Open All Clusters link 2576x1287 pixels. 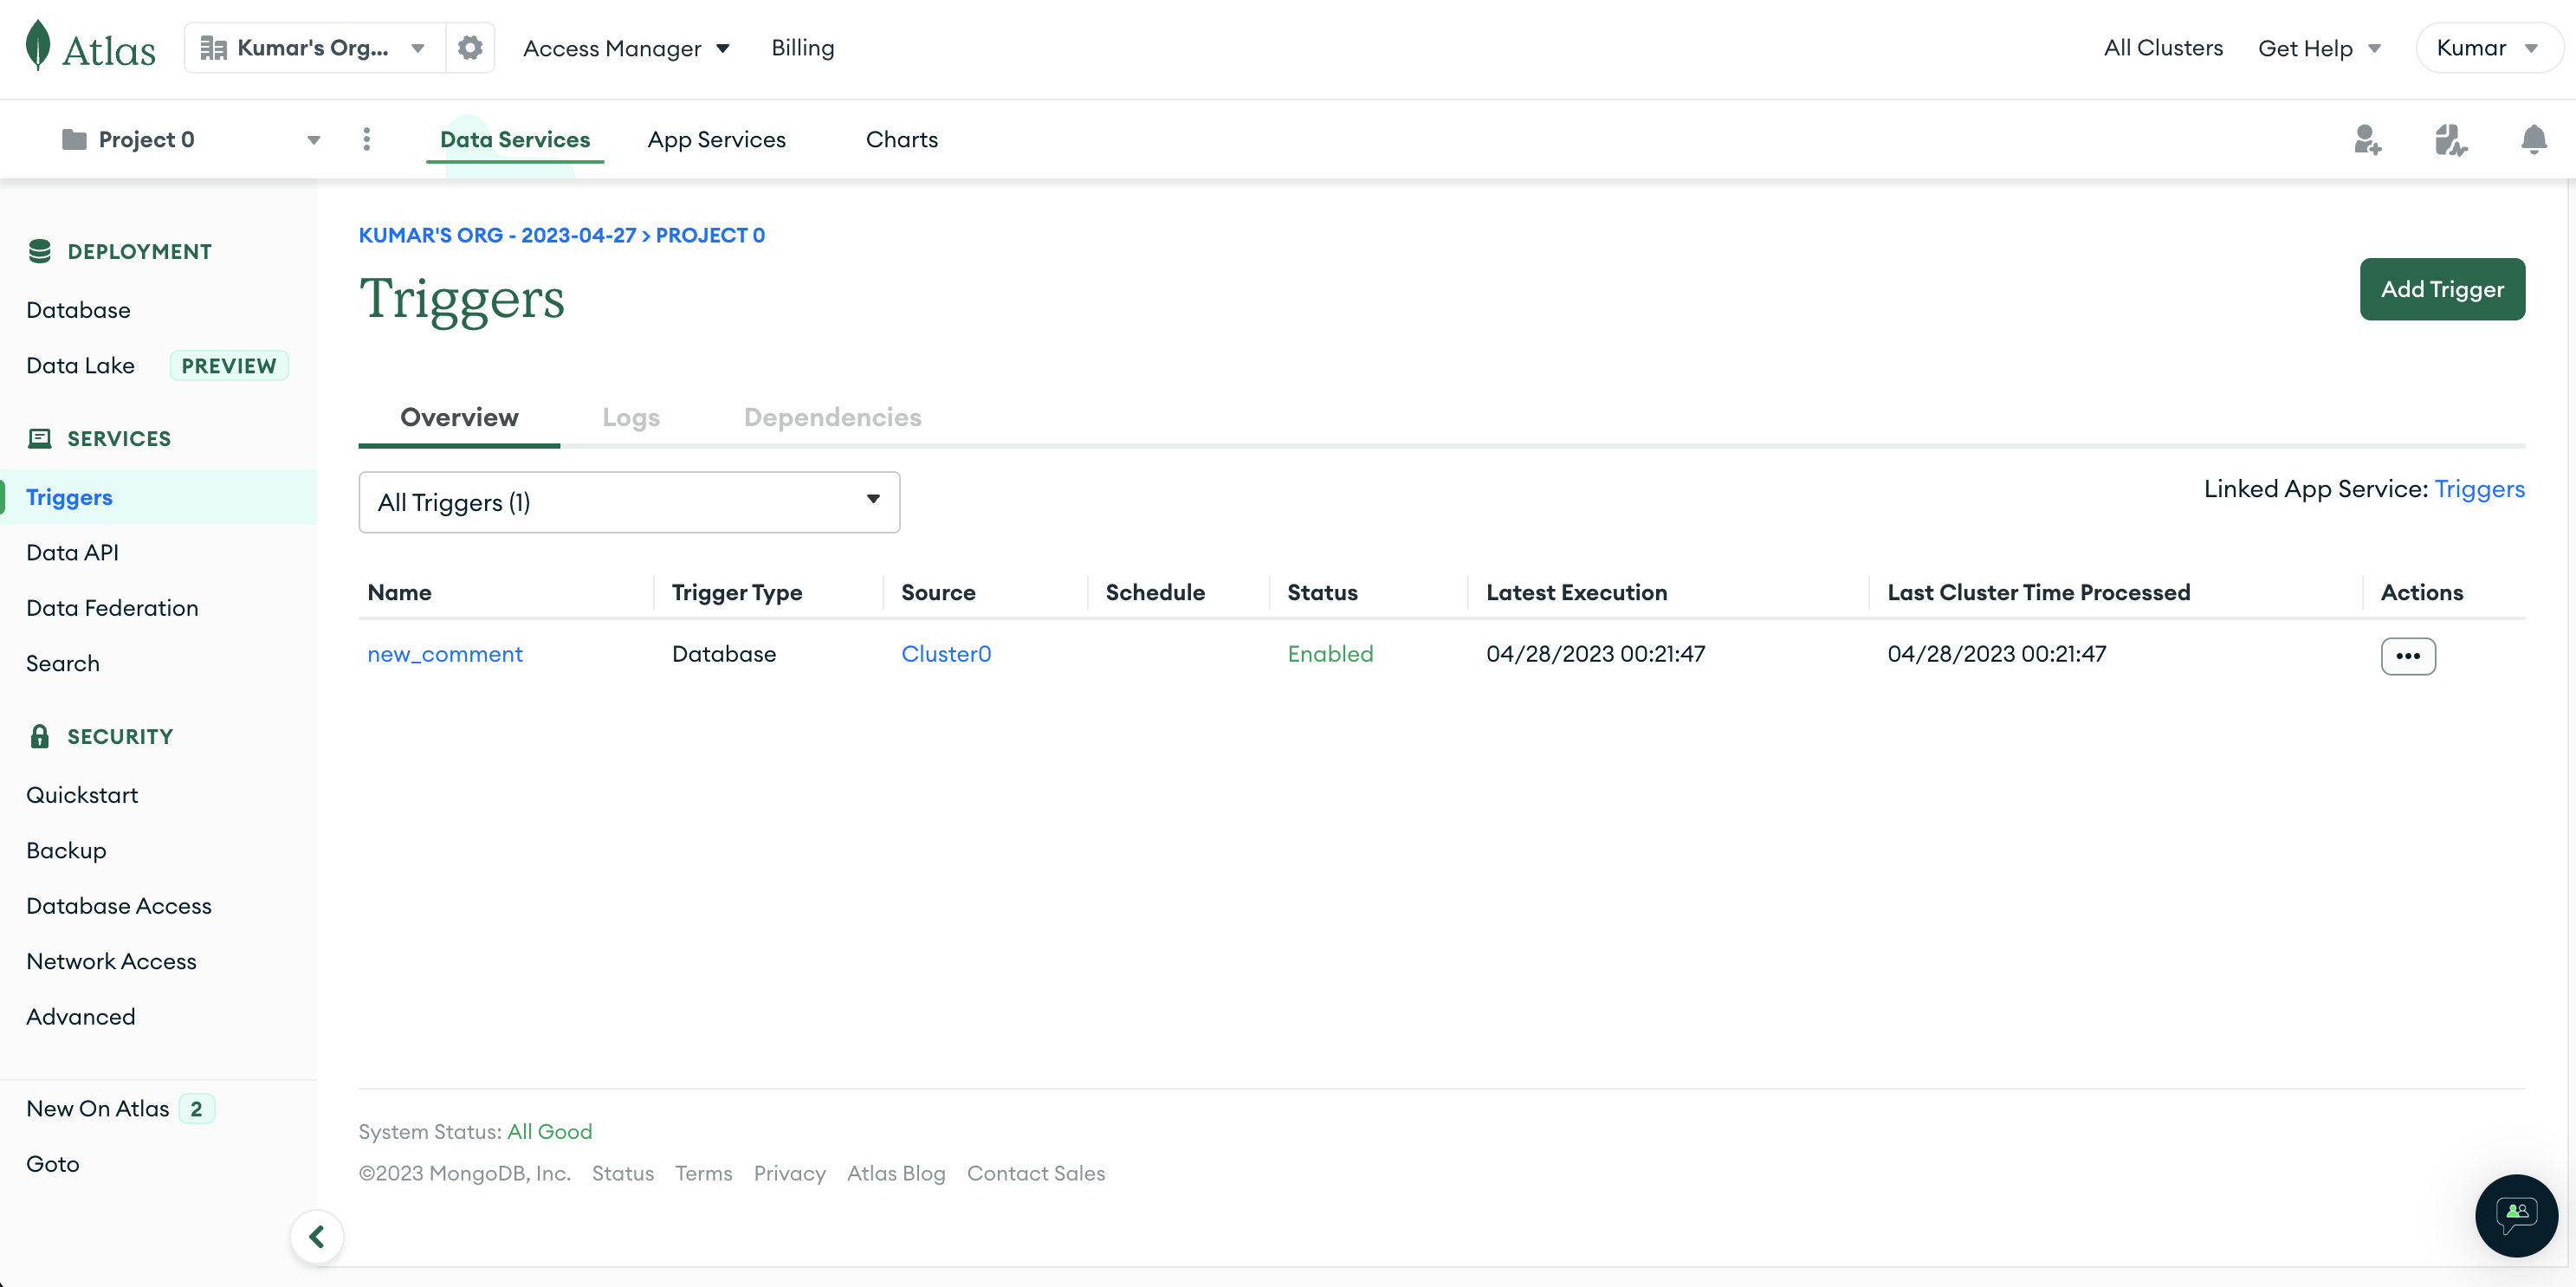tap(2163, 47)
